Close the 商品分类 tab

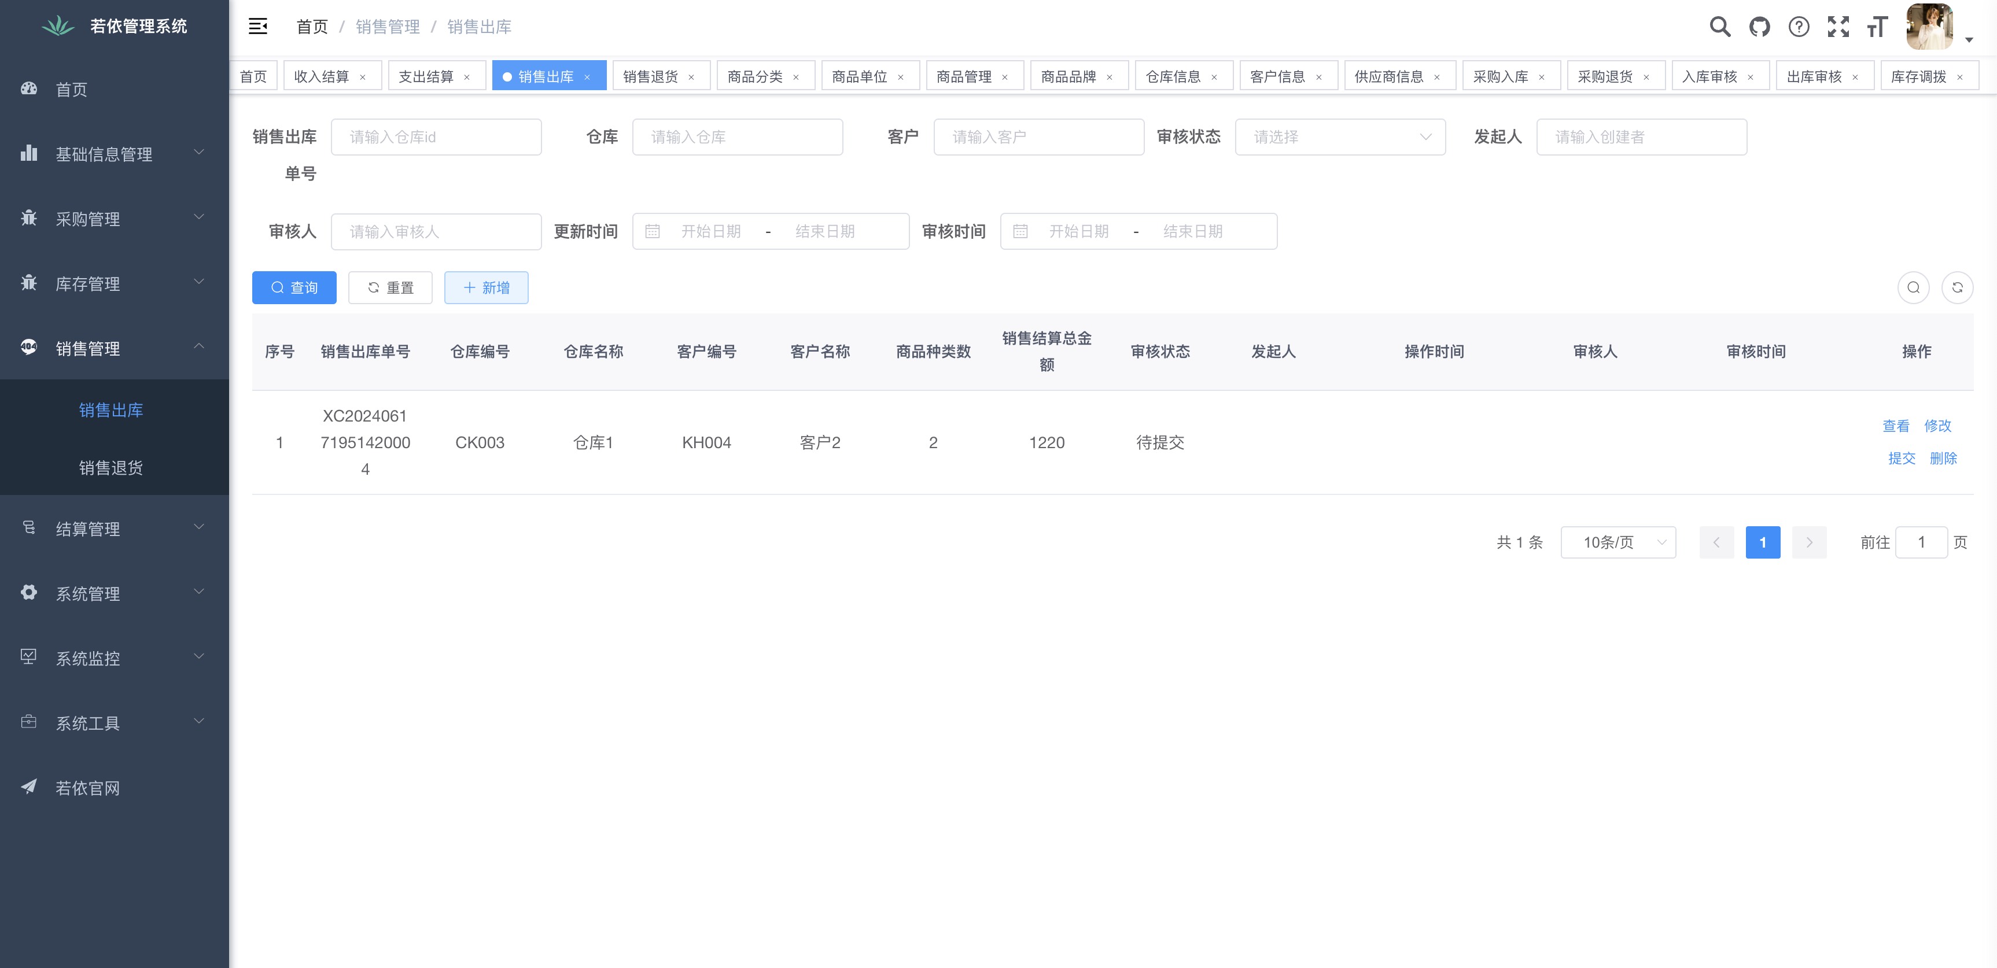pyautogui.click(x=795, y=77)
